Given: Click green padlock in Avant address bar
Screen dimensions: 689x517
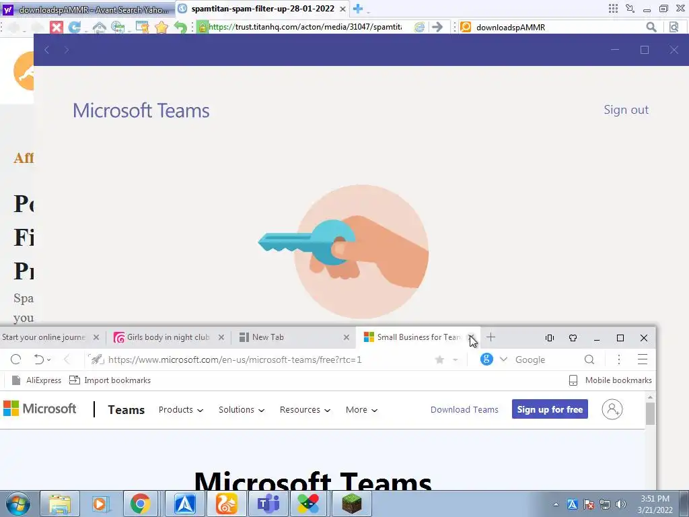Looking at the screenshot, I should coord(202,27).
